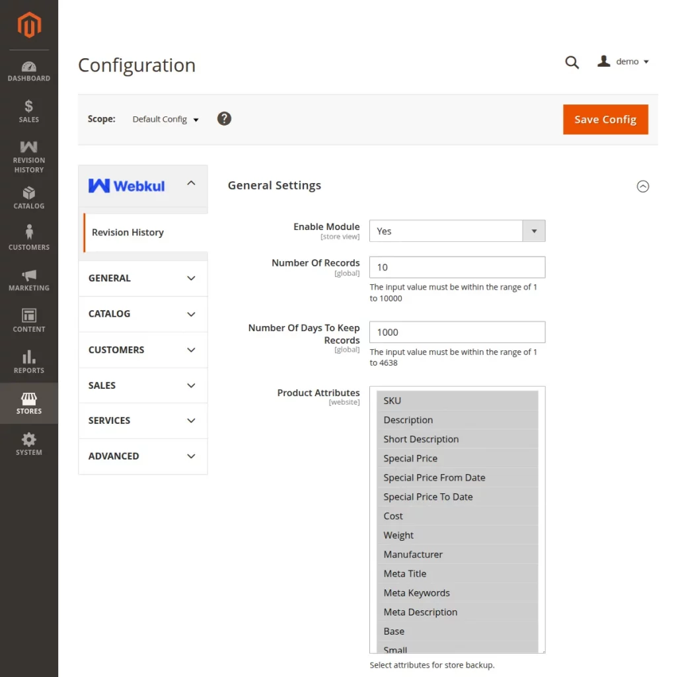Click the demo user account icon

point(603,61)
